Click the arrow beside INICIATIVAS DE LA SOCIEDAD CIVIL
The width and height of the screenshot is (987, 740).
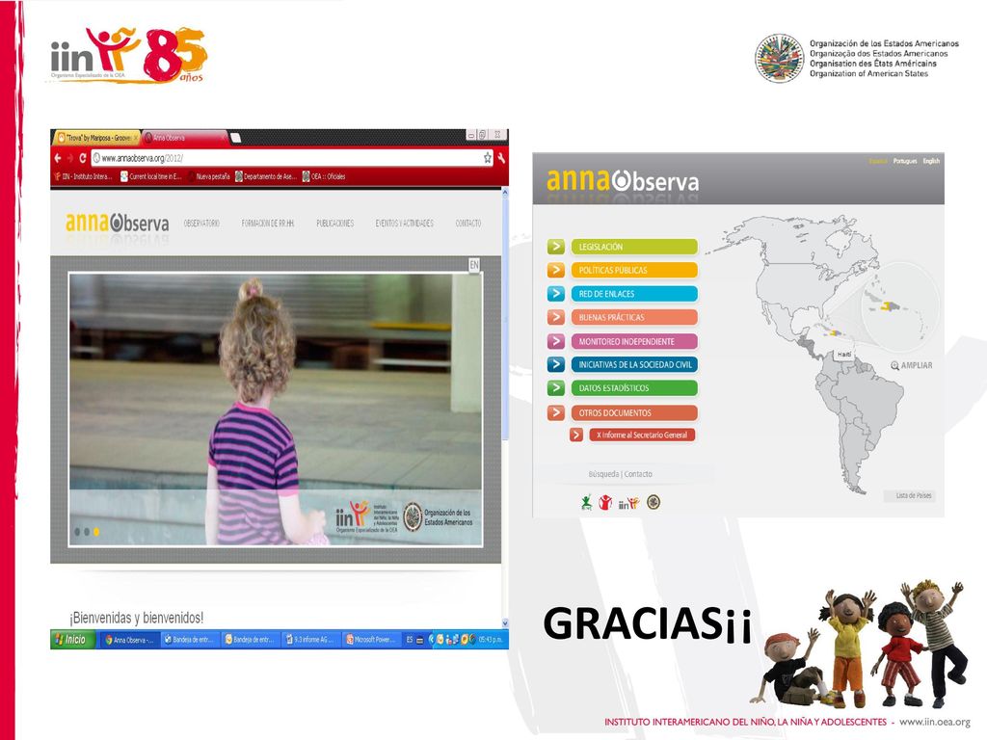(556, 364)
